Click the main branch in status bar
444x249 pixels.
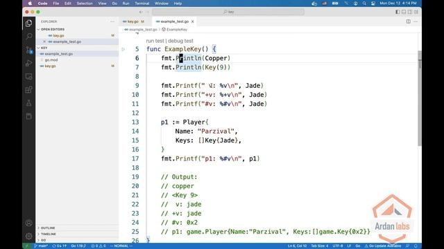click(x=41, y=246)
